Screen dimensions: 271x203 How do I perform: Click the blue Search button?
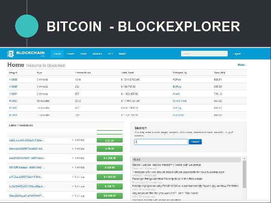(195, 142)
